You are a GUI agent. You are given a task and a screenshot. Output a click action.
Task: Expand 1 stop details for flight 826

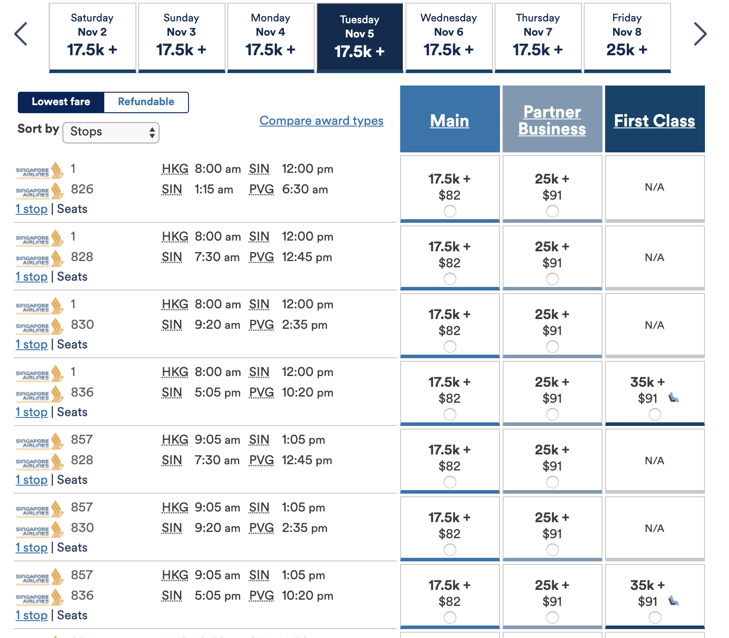click(x=32, y=209)
